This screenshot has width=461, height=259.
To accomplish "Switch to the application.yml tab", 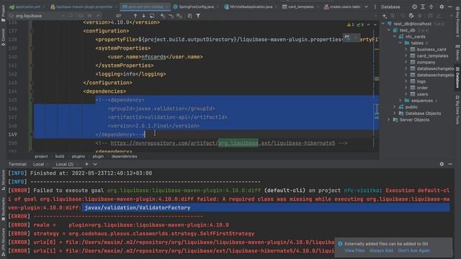I will (27, 6).
